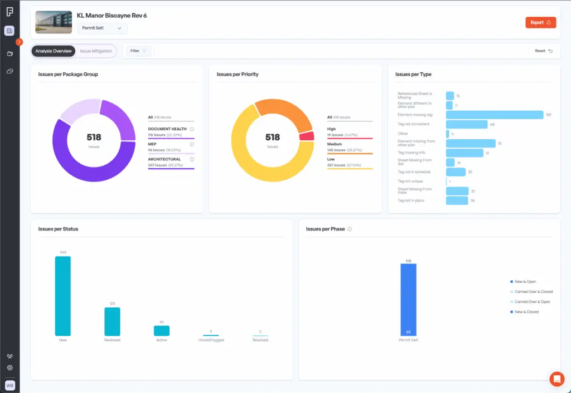Toggle the New & Closed legend entry
The width and height of the screenshot is (571, 393).
click(526, 311)
